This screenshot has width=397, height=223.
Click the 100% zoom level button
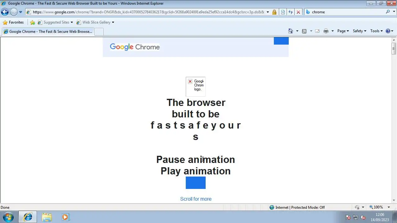[376, 207]
